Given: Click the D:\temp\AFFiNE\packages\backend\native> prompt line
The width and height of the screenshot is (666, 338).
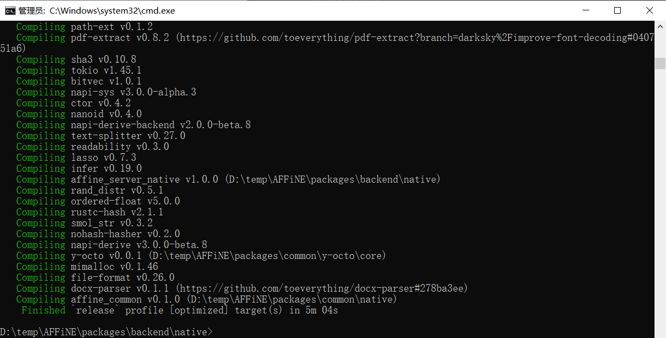Looking at the screenshot, I should coord(106,332).
